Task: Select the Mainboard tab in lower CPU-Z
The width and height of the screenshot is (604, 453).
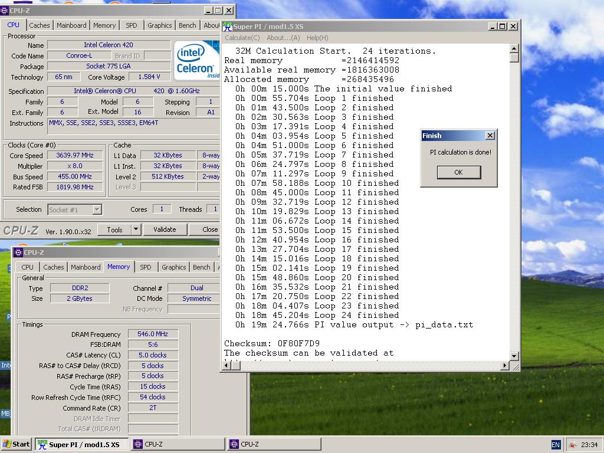Action: click(x=86, y=267)
